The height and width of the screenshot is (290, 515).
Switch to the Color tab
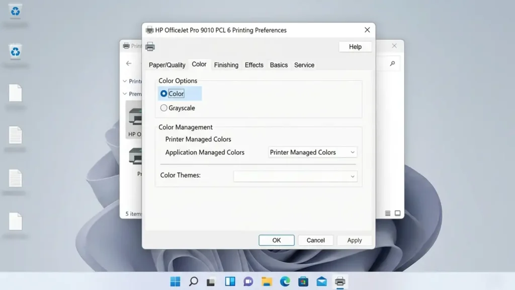coord(199,64)
